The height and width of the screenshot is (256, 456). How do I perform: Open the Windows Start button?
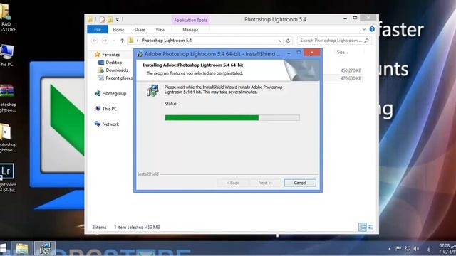(3, 249)
